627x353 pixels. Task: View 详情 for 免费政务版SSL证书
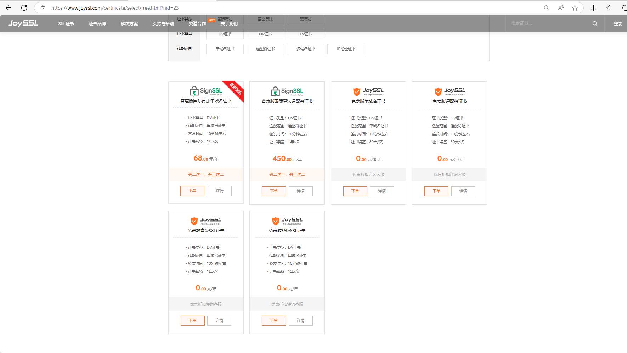coord(301,320)
